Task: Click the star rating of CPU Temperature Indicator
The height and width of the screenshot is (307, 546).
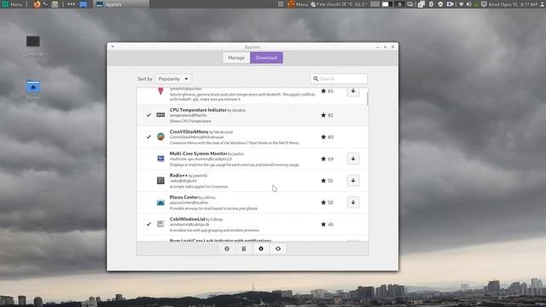Action: click(x=327, y=115)
